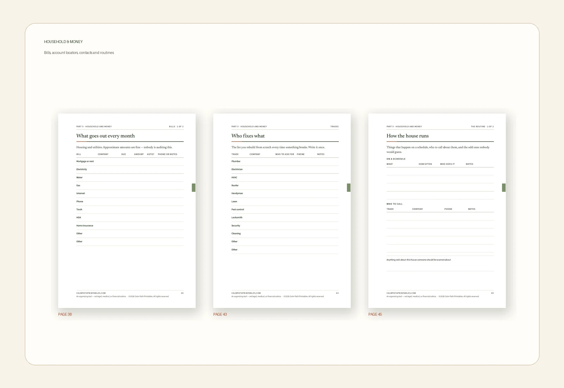This screenshot has width=564, height=388.
Task: Click the "Locksmith" trade row label
Action: (x=237, y=217)
